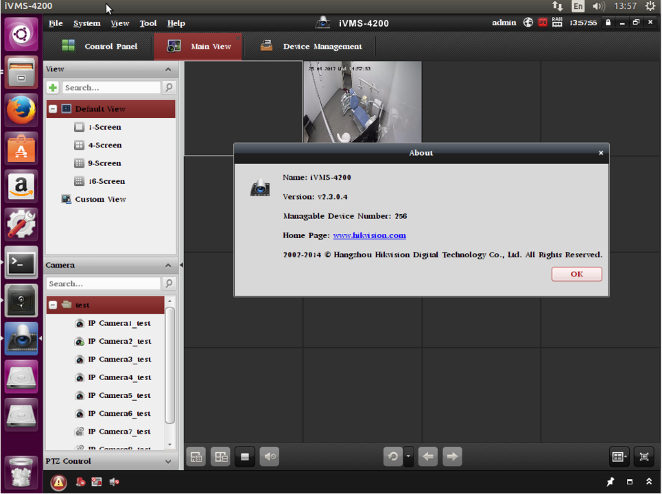Collapse the test camera group
The height and width of the screenshot is (494, 662).
(x=53, y=305)
